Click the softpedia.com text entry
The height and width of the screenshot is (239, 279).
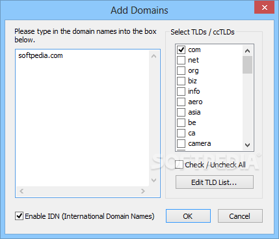click(40, 55)
